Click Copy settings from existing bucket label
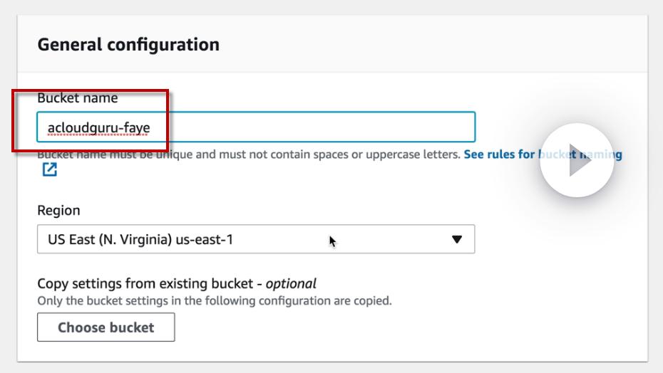The width and height of the screenshot is (663, 373). tap(150, 283)
